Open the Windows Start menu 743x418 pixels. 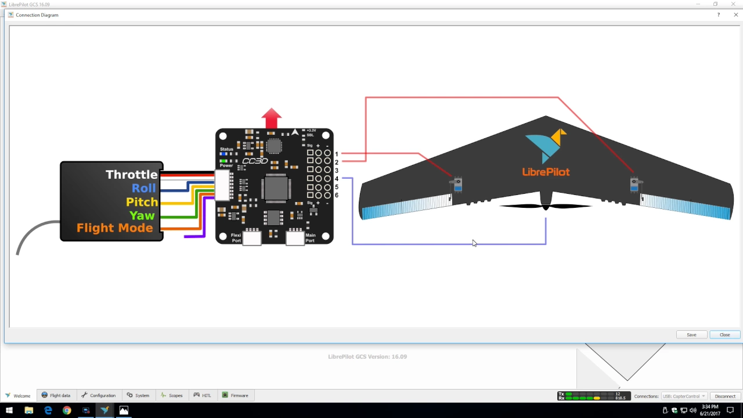tap(9, 410)
